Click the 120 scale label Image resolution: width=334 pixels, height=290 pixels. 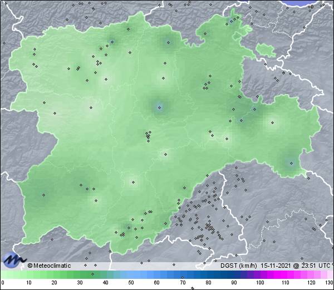click(x=311, y=283)
